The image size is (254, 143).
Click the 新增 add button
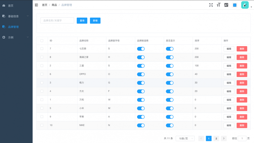click(95, 21)
